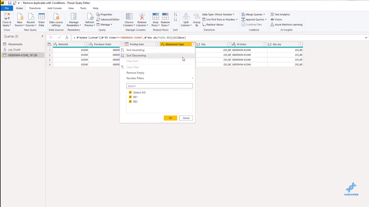The image size is (369, 207).
Task: Open Text Analytics
Action: coord(280,15)
